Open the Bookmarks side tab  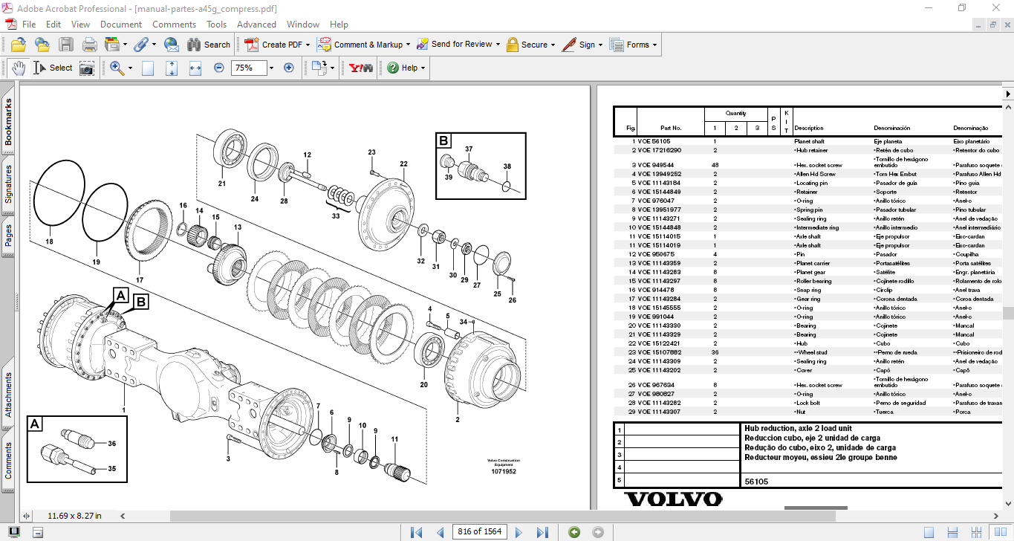click(x=9, y=123)
